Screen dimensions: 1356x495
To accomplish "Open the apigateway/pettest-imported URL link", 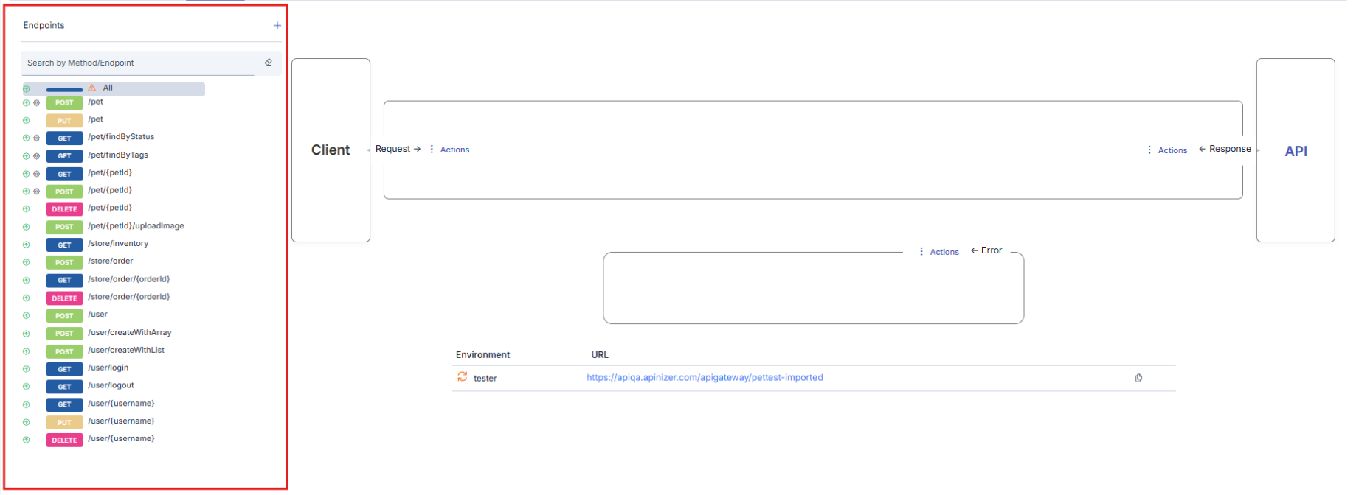I will (x=705, y=378).
